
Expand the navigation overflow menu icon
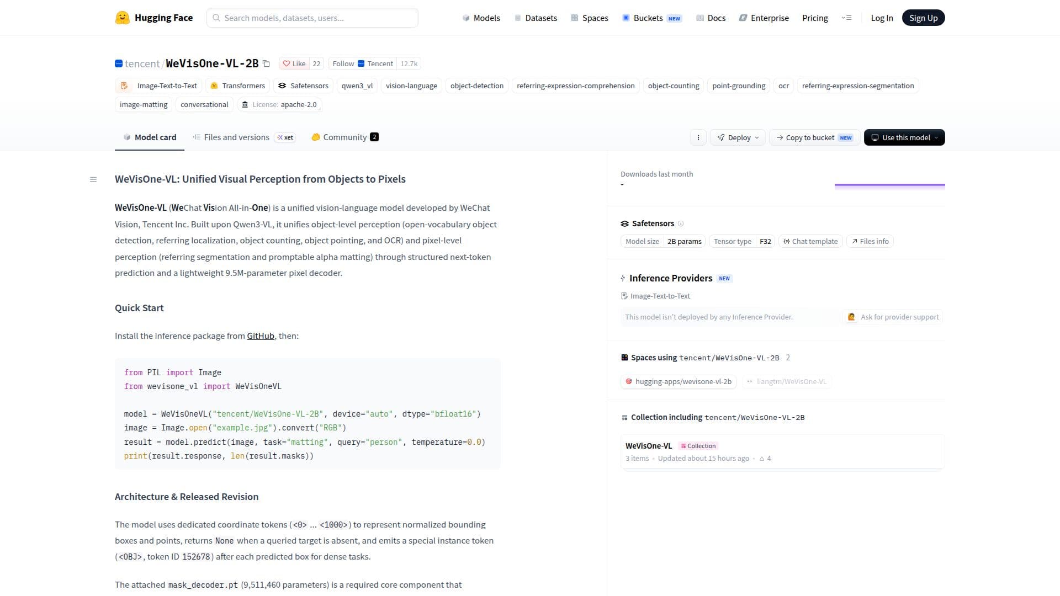[846, 18]
